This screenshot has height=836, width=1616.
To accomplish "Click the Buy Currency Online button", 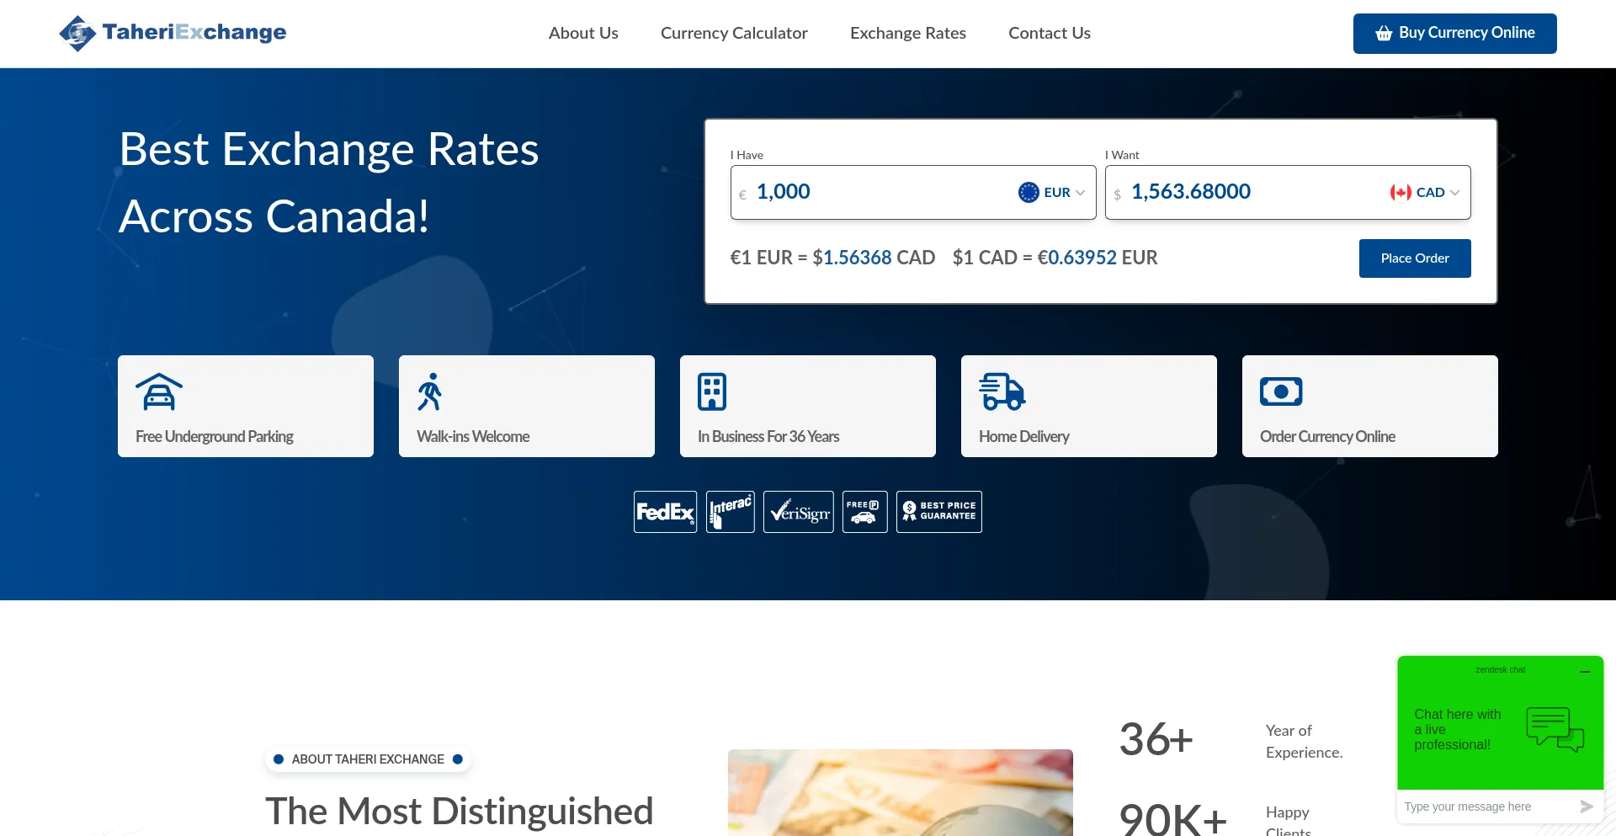I will 1454,33.
